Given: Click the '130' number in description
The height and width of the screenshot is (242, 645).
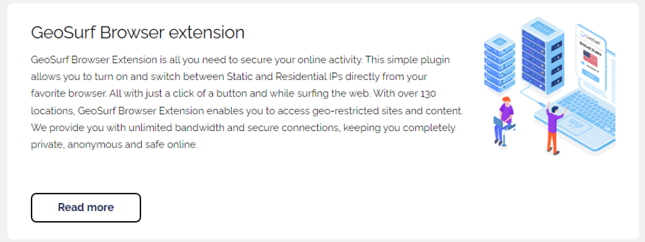Looking at the screenshot, I should (428, 93).
